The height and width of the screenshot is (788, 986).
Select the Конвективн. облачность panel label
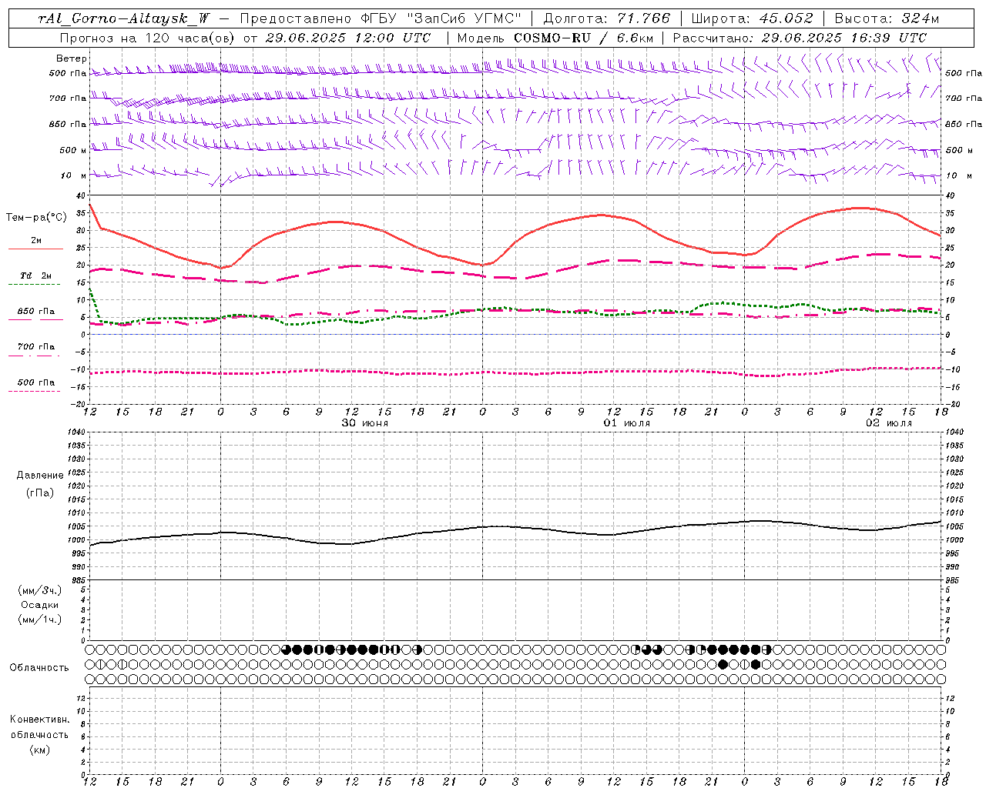(x=39, y=727)
